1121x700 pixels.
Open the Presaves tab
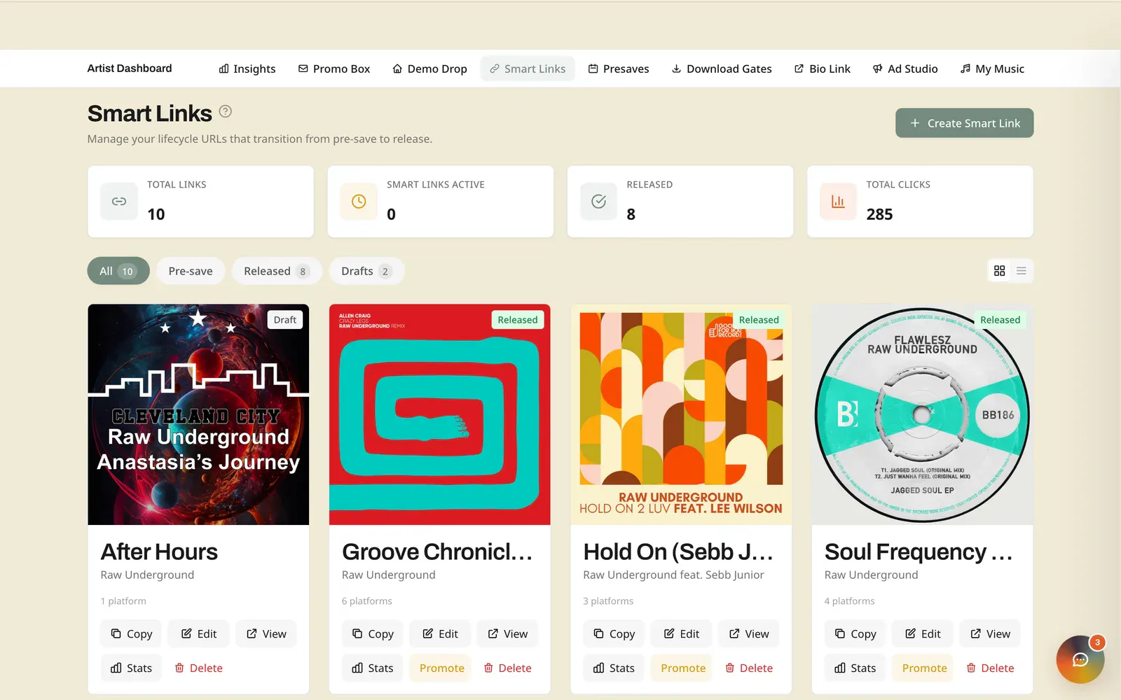619,69
